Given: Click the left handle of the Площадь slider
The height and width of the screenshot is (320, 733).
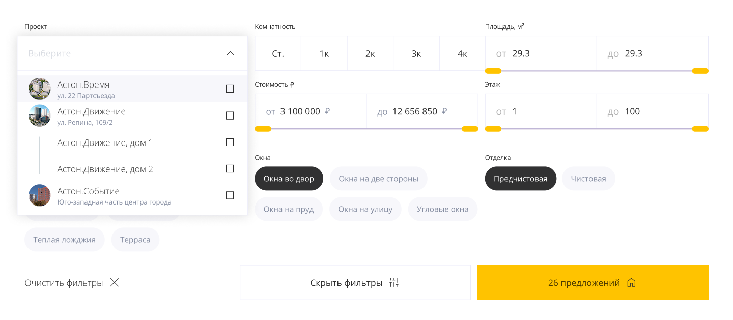Looking at the screenshot, I should click(x=493, y=71).
